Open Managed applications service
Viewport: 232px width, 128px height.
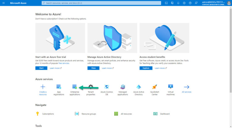click(x=123, y=90)
